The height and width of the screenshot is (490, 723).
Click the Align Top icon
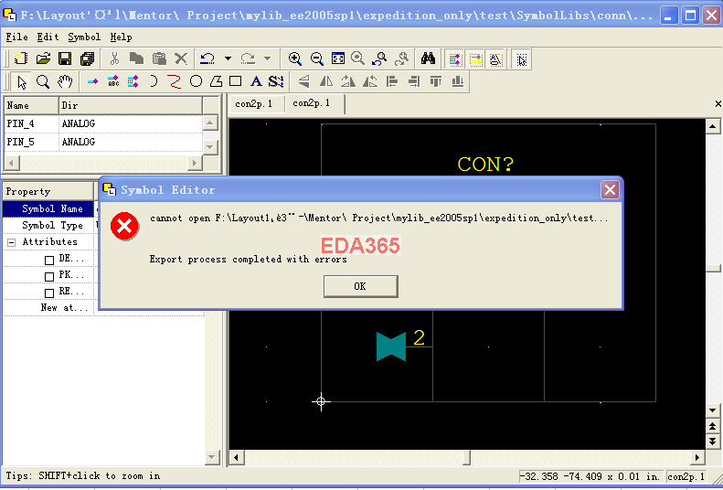pyautogui.click(x=436, y=82)
